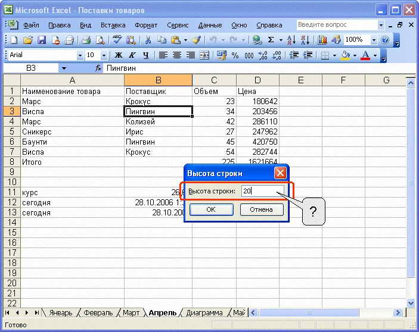The width and height of the screenshot is (419, 332).
Task: Switch to the Диаграмма sheet tab
Action: tap(204, 312)
